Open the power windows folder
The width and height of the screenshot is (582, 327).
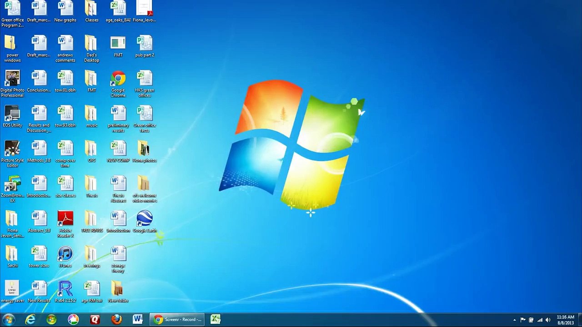(12, 49)
